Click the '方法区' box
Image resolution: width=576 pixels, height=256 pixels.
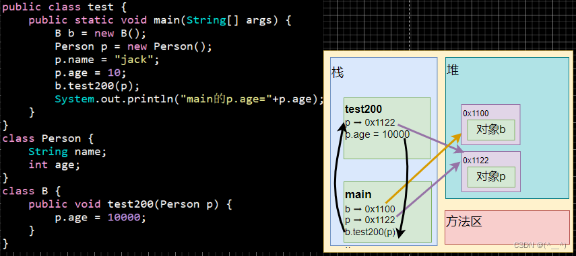(507, 227)
